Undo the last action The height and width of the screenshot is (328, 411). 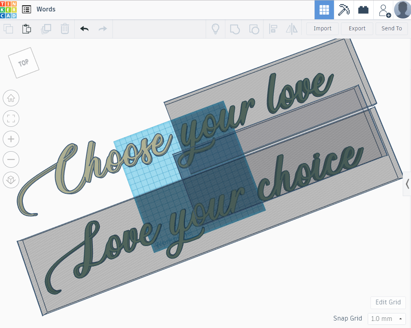84,29
